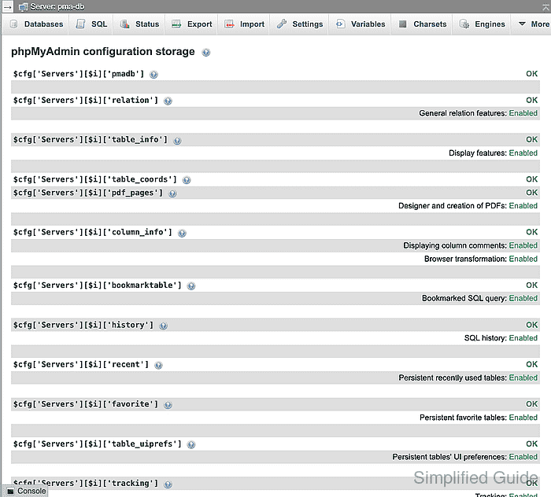Open the Databases tab
Viewport: 551px width, 497px height.
pos(36,24)
